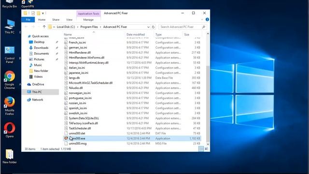Sort files by the Name column
Viewport: 309px width, 174px height.
68,34
